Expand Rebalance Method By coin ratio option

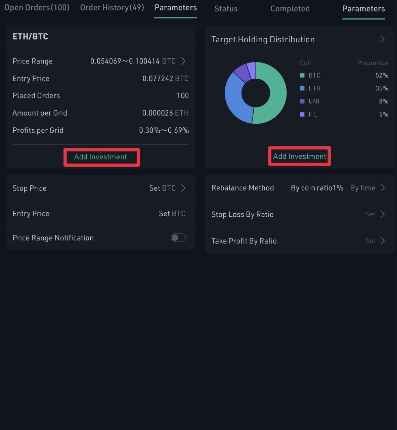pyautogui.click(x=317, y=188)
